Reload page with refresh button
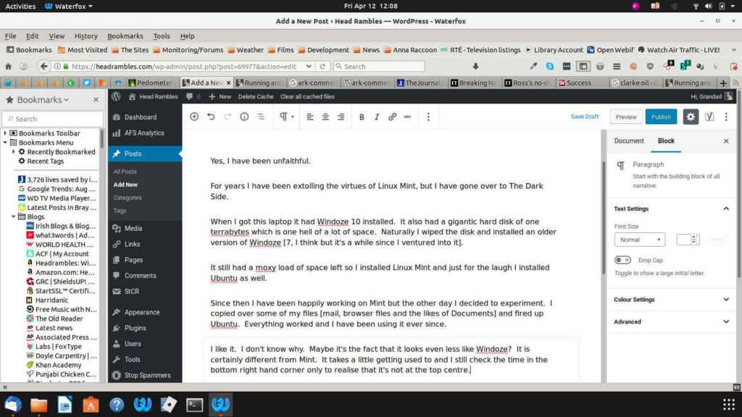The image size is (742, 417). coord(322,67)
